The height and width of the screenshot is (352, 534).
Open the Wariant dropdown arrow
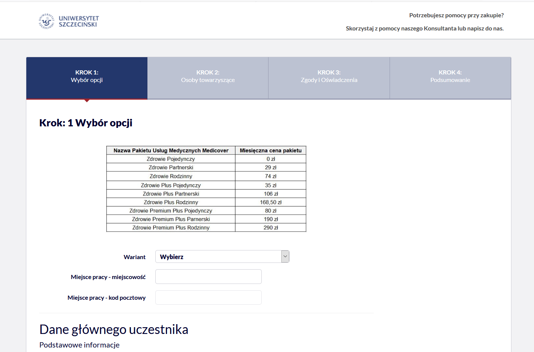point(285,256)
